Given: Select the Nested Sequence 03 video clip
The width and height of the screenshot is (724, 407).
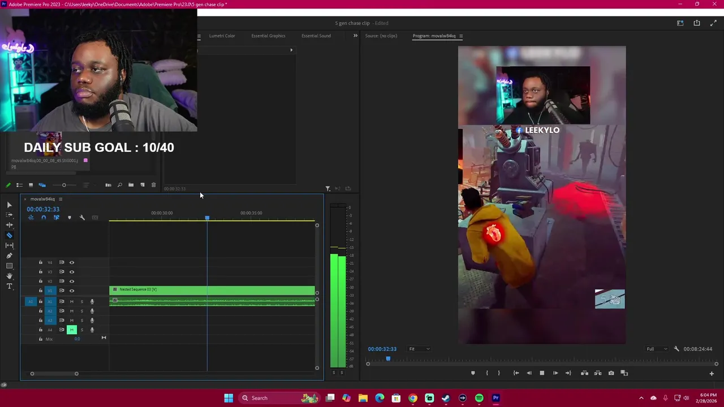Looking at the screenshot, I should pos(212,291).
